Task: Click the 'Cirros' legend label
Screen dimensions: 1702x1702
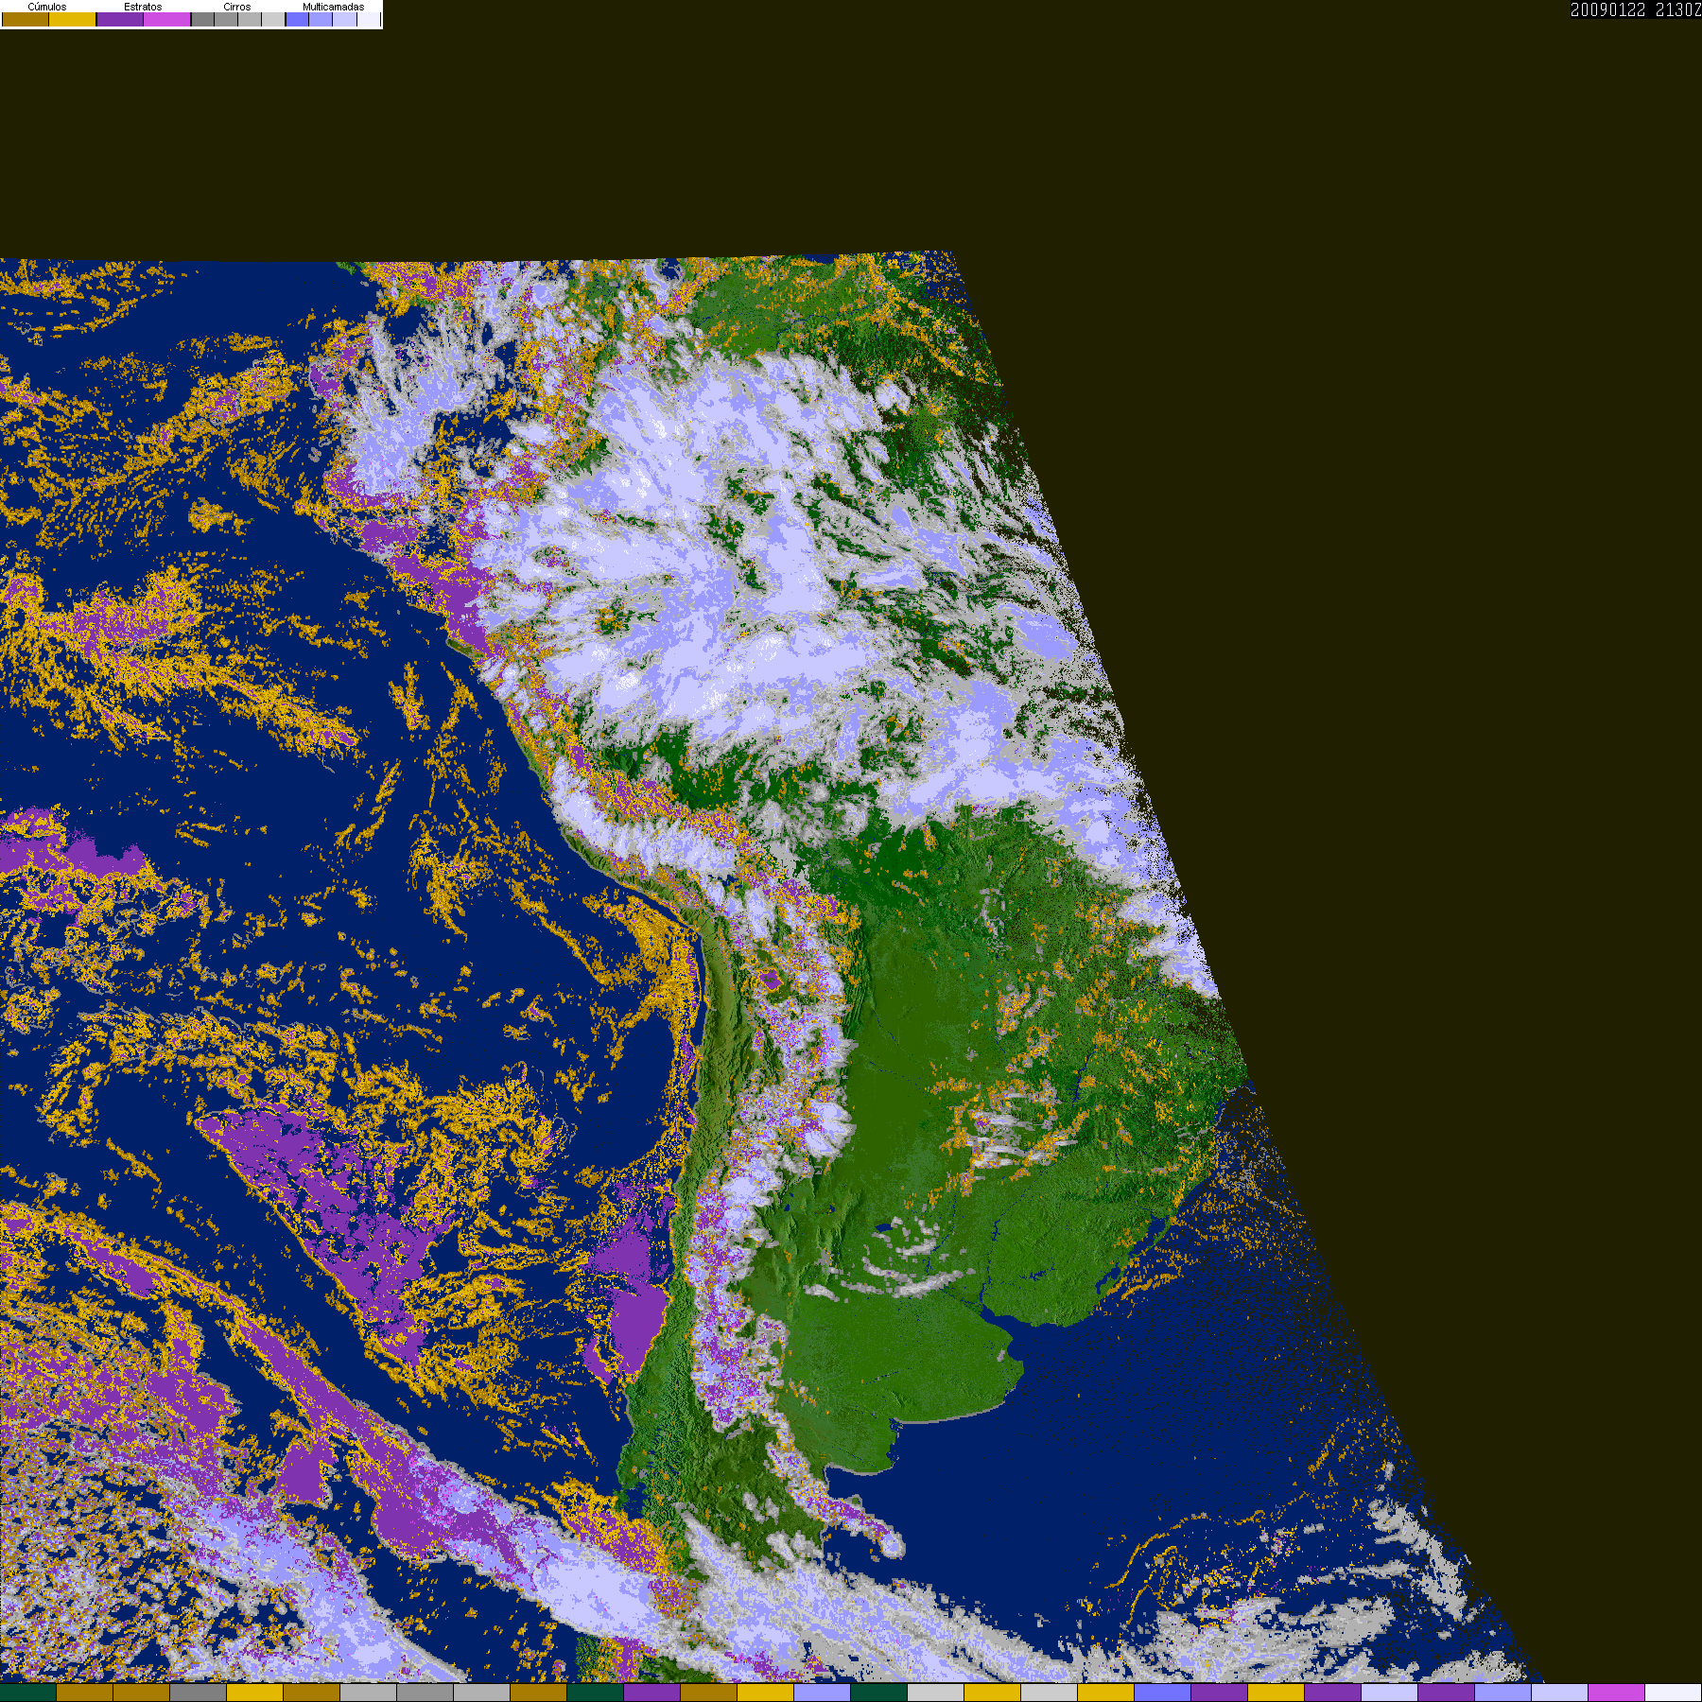Action: [237, 7]
